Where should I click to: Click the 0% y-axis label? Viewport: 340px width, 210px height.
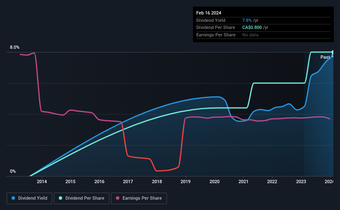13,171
